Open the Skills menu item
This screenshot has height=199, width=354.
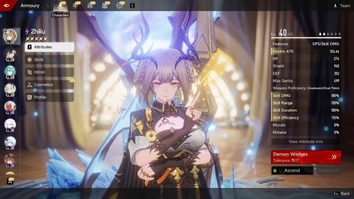pyautogui.click(x=49, y=59)
